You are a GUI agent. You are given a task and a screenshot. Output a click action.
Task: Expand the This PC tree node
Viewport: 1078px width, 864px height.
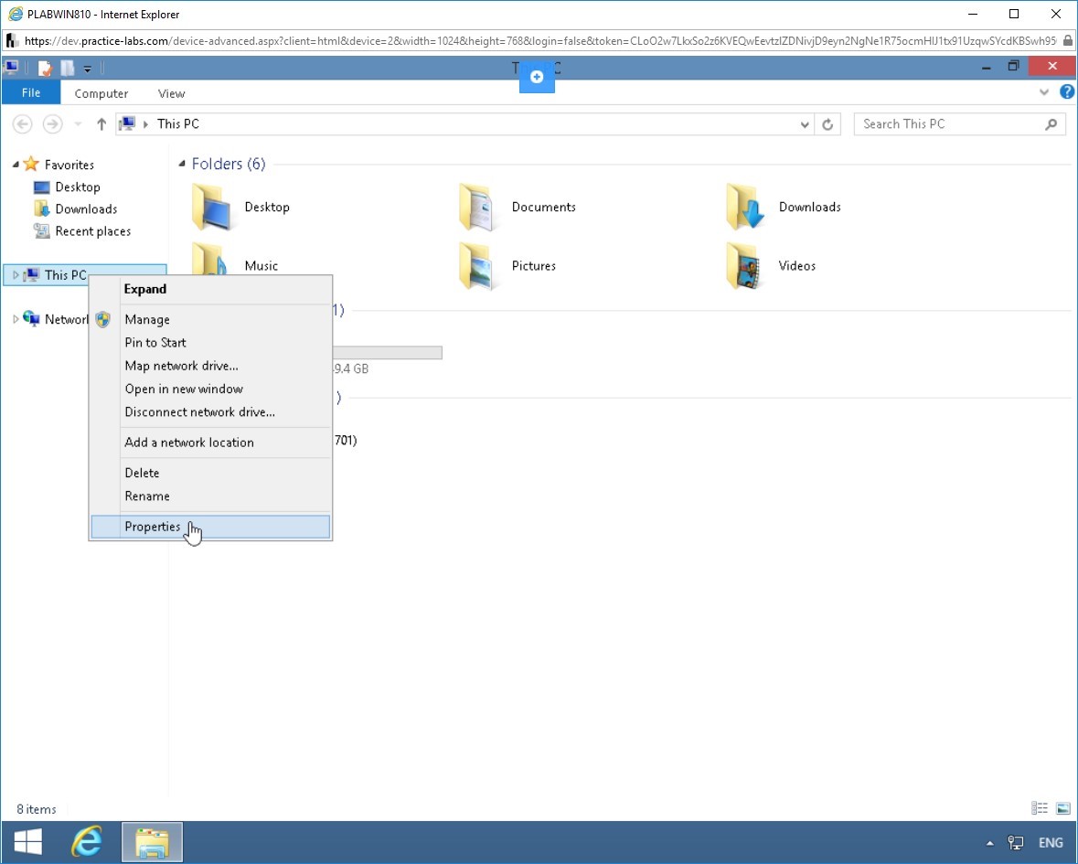pos(16,275)
